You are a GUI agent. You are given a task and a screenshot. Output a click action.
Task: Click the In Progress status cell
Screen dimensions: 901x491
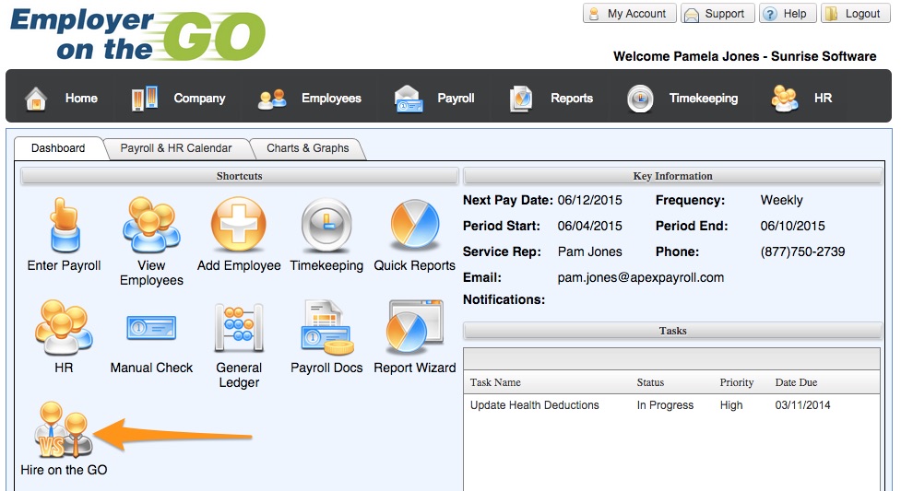[x=665, y=404]
